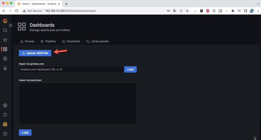The width and height of the screenshot is (261, 140).
Task: Open the media control playlist icon
Action: pos(239,11)
